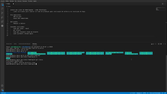This screenshot has width=167, height=94.
Task: Change the UTF-8 encoding in the status bar
Action: pyautogui.click(x=144, y=93)
